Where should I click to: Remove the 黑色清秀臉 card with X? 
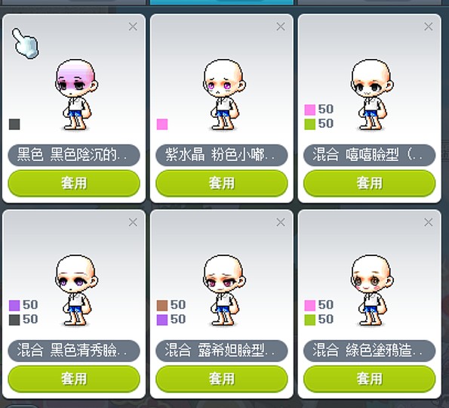pos(133,222)
